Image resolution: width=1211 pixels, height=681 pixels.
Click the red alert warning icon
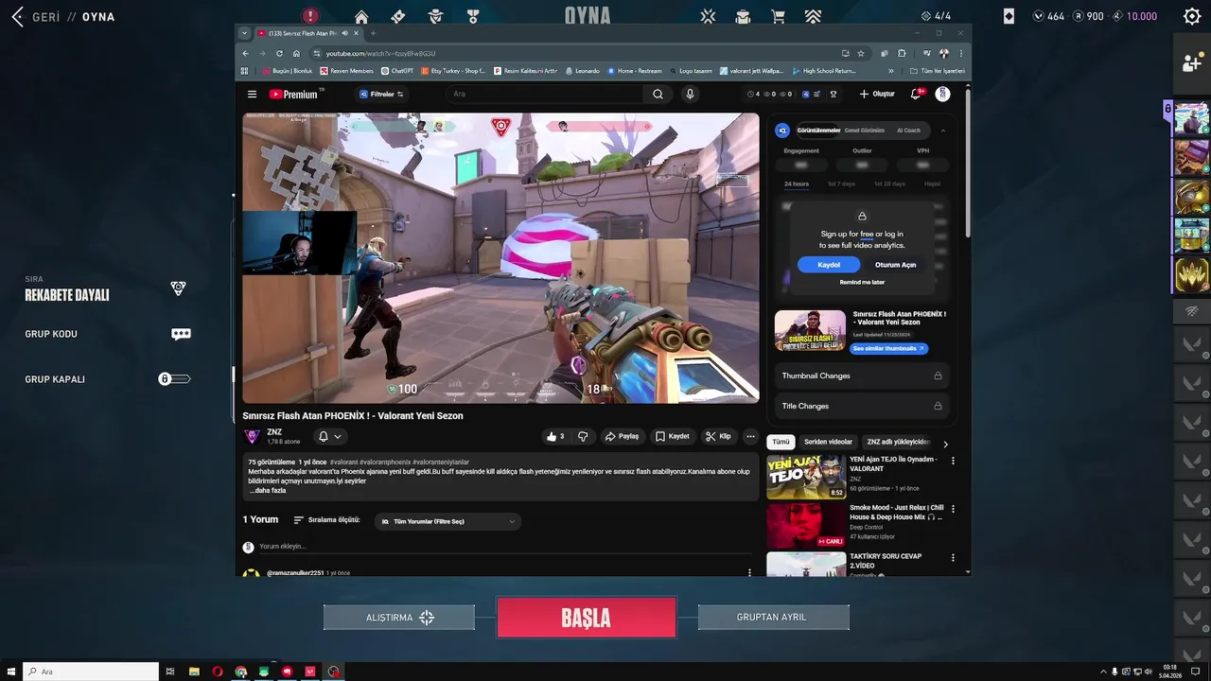[x=310, y=16]
